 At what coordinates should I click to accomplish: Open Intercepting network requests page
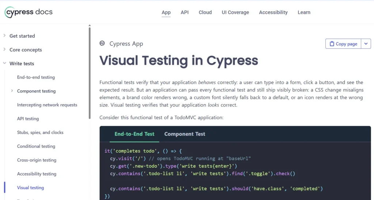coord(47,105)
